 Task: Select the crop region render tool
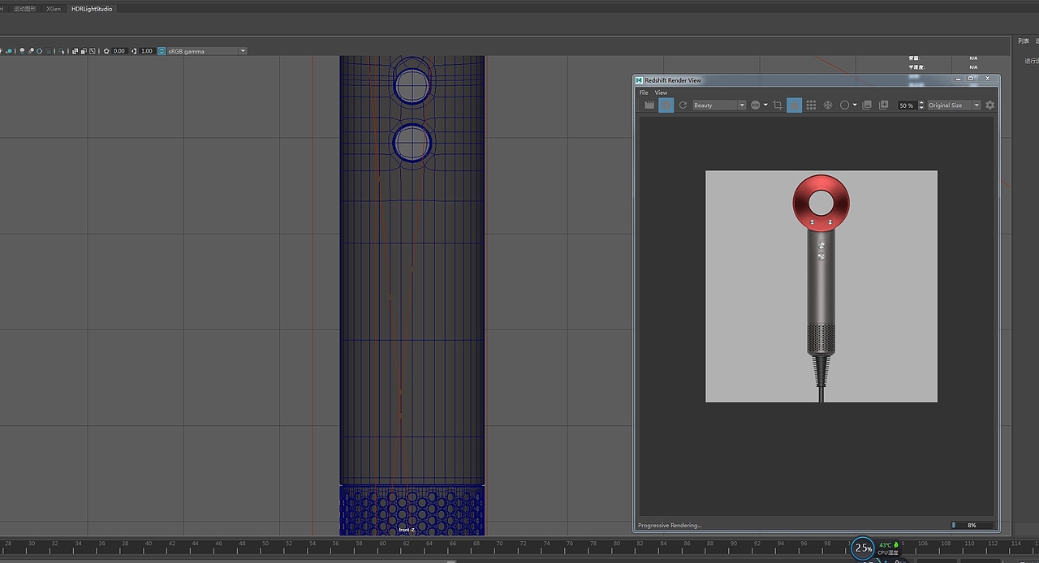click(x=778, y=105)
